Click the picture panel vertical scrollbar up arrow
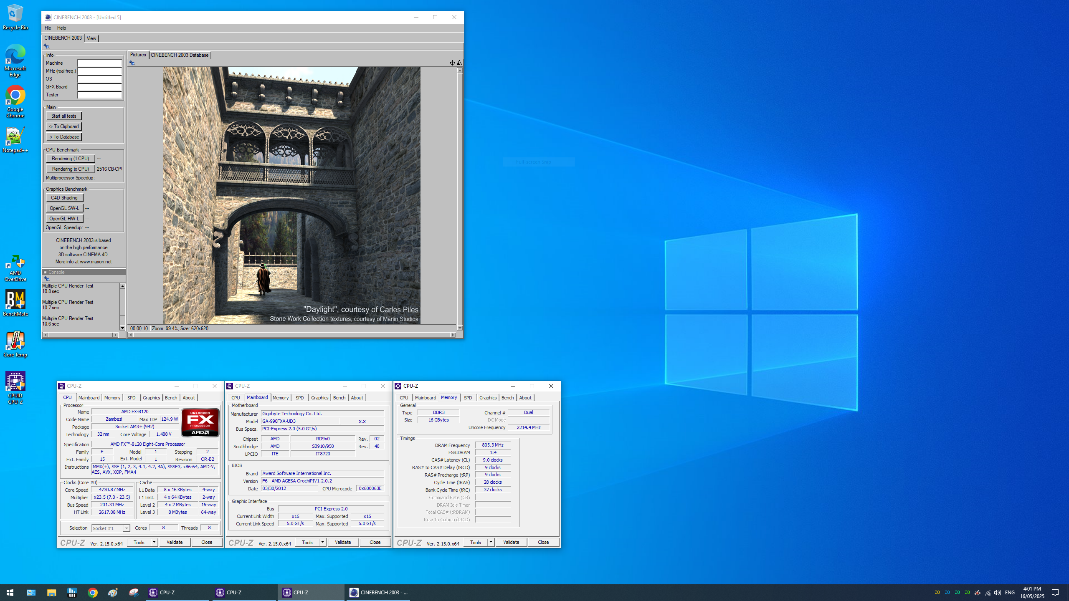This screenshot has height=601, width=1069. (x=460, y=71)
